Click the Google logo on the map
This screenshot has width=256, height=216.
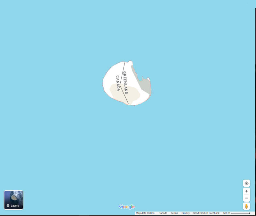pyautogui.click(x=127, y=207)
